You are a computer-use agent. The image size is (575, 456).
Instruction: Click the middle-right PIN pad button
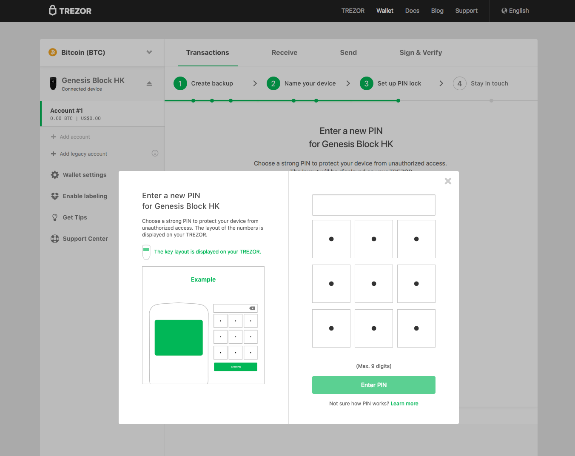(x=416, y=284)
